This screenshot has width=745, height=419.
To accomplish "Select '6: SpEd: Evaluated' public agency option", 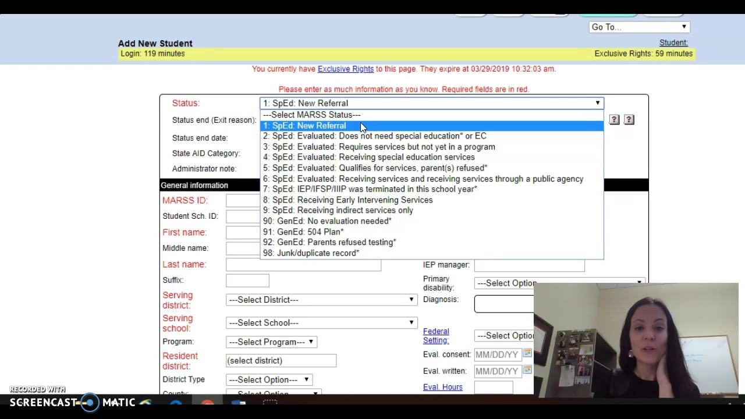I will 432,179.
